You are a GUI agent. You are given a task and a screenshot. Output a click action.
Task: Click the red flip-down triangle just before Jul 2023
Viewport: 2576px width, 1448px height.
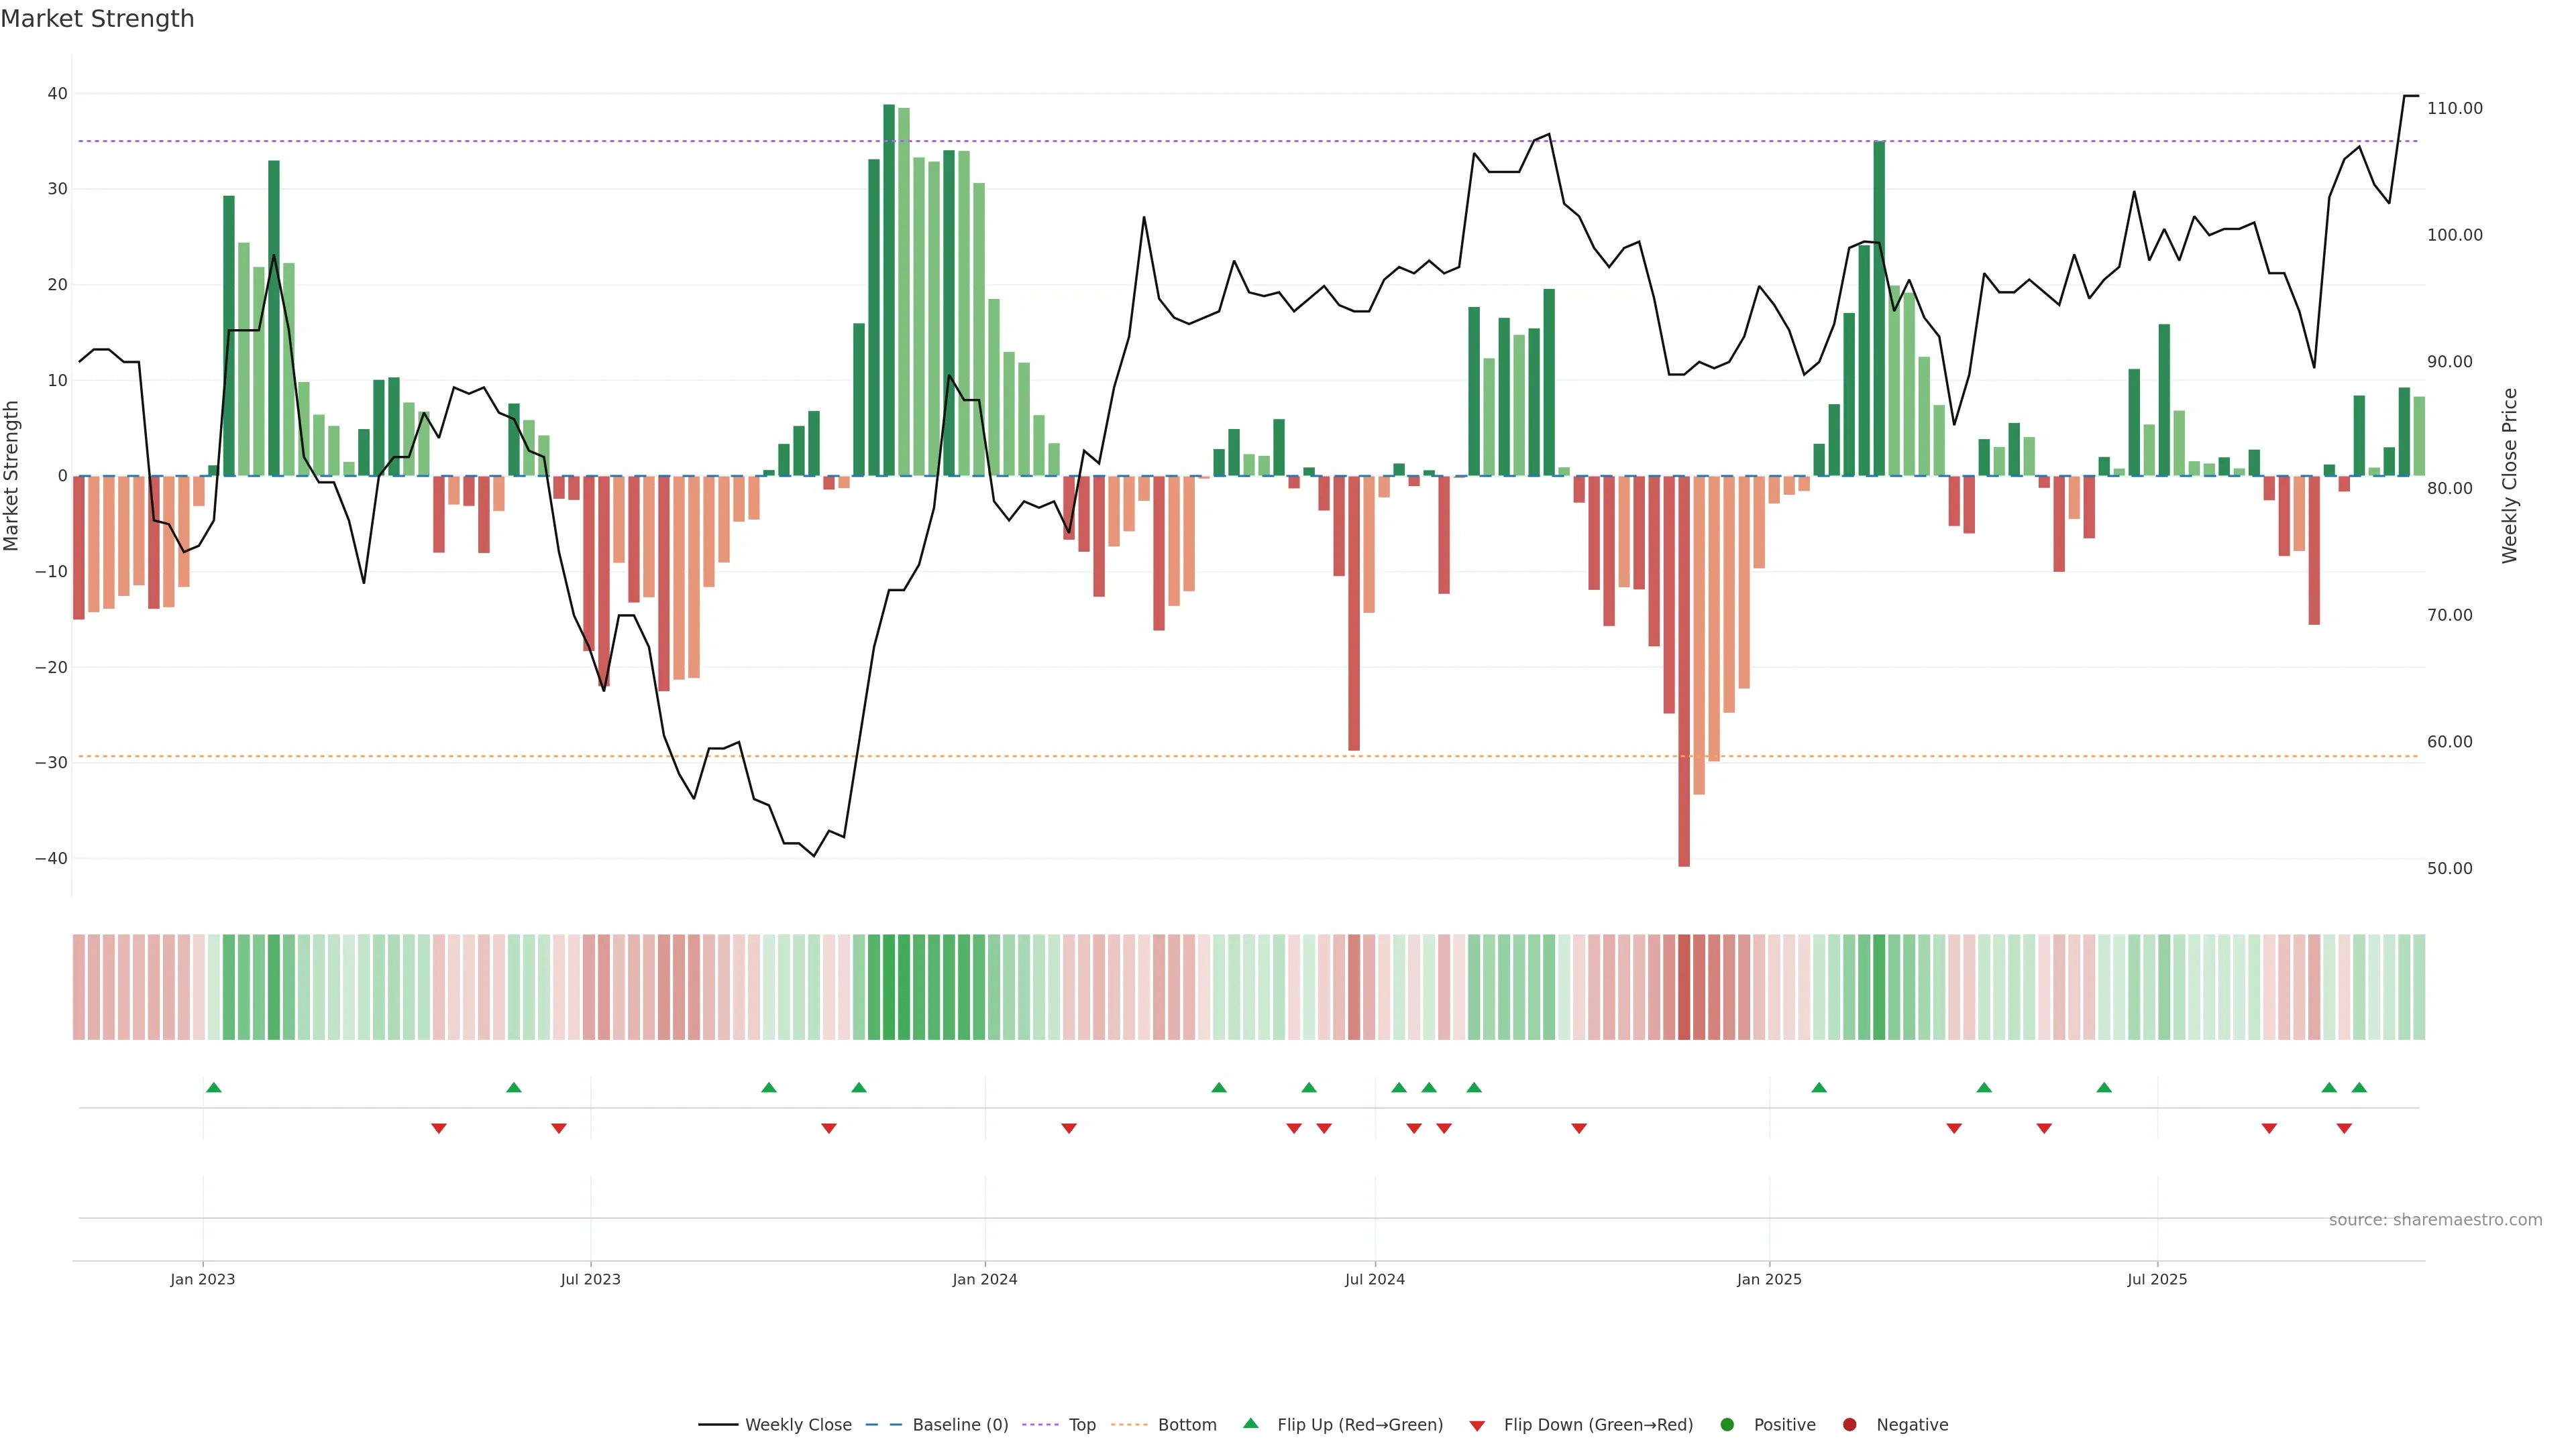coord(559,1128)
